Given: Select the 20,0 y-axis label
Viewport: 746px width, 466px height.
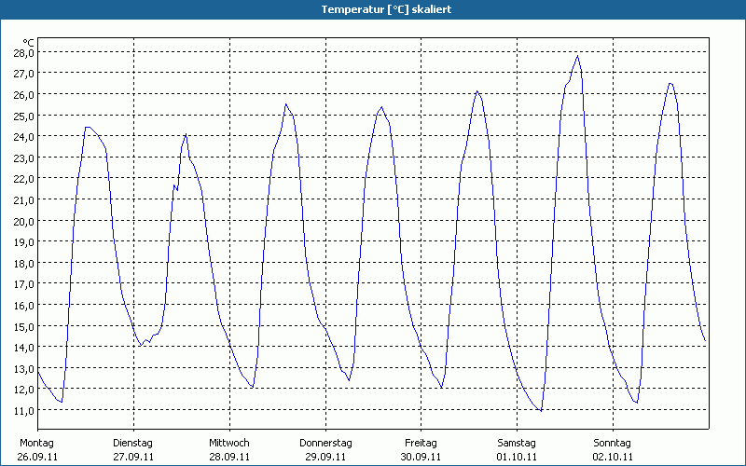Looking at the screenshot, I should click(x=23, y=221).
